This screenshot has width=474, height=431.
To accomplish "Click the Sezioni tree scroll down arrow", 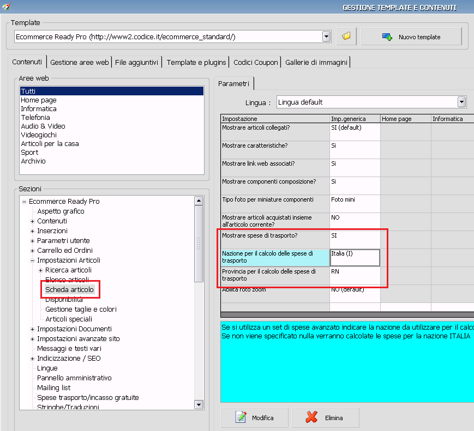I will (199, 405).
